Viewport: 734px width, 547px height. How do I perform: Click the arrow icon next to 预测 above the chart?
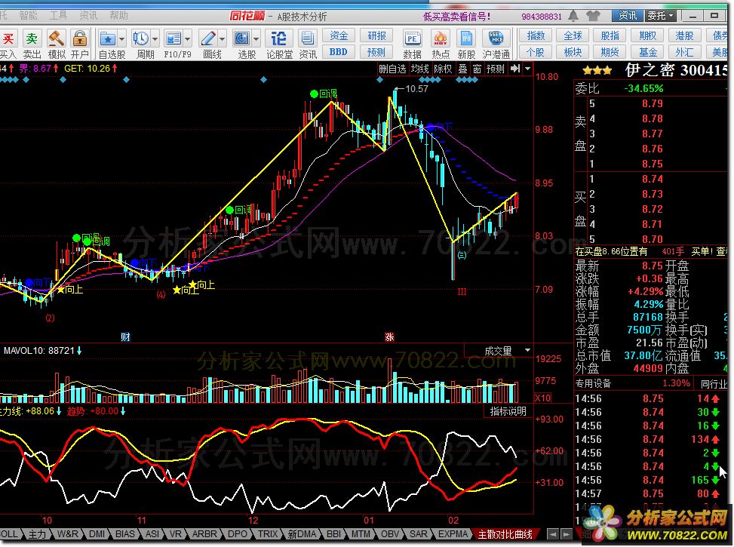click(515, 69)
